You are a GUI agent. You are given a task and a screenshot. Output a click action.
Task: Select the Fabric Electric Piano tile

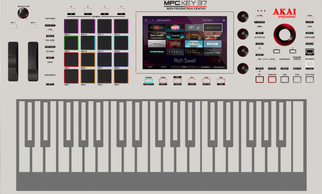pyautogui.click(x=212, y=52)
